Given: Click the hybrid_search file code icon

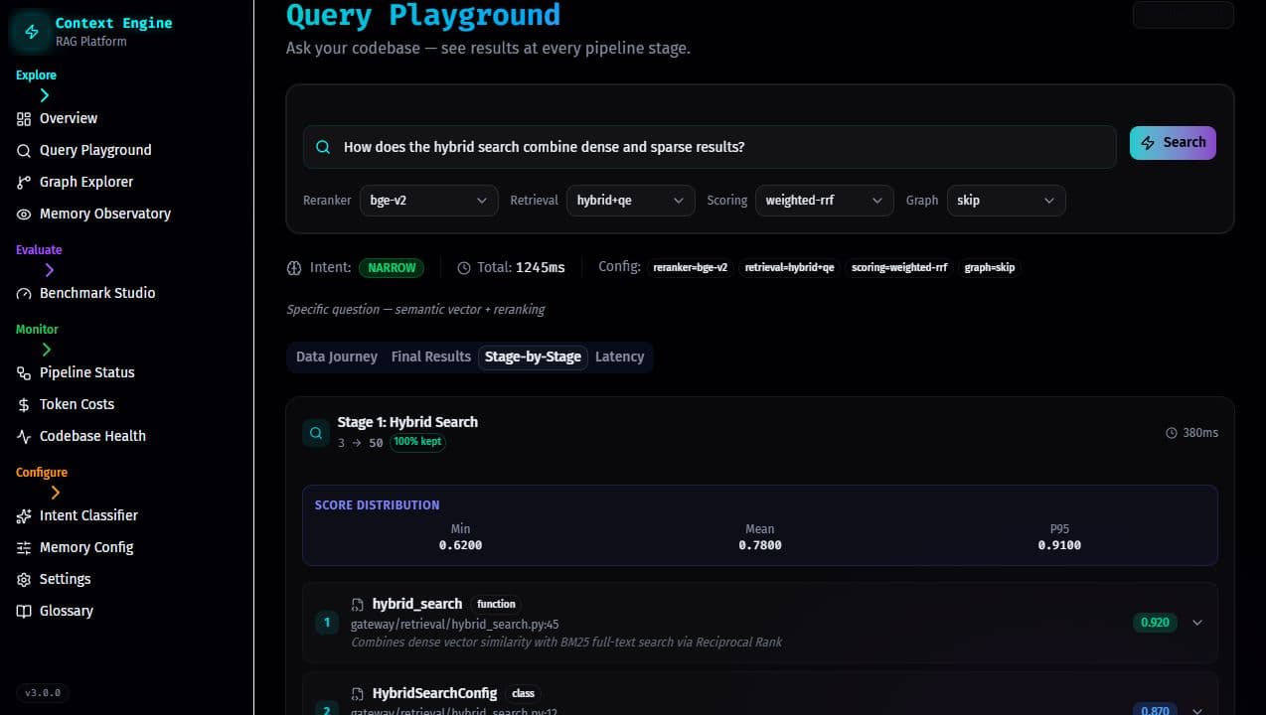Looking at the screenshot, I should point(358,604).
